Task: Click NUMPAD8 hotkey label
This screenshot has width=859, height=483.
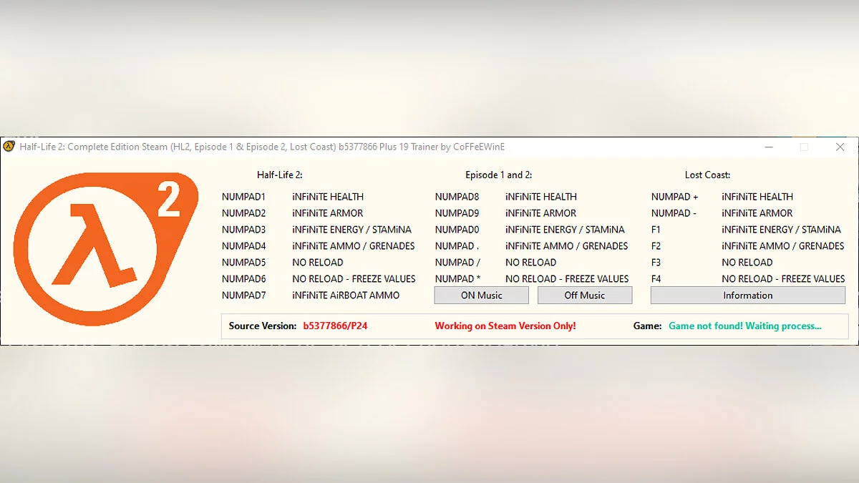Action: [457, 197]
